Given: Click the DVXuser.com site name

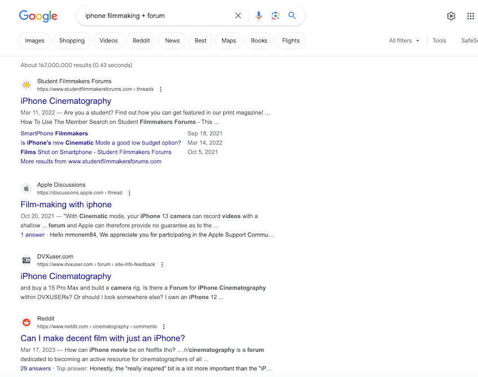Looking at the screenshot, I should pyautogui.click(x=55, y=256).
